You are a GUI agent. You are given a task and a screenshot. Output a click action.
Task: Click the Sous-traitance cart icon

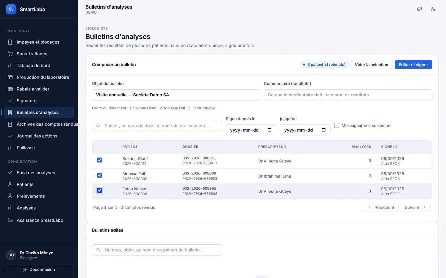point(10,54)
